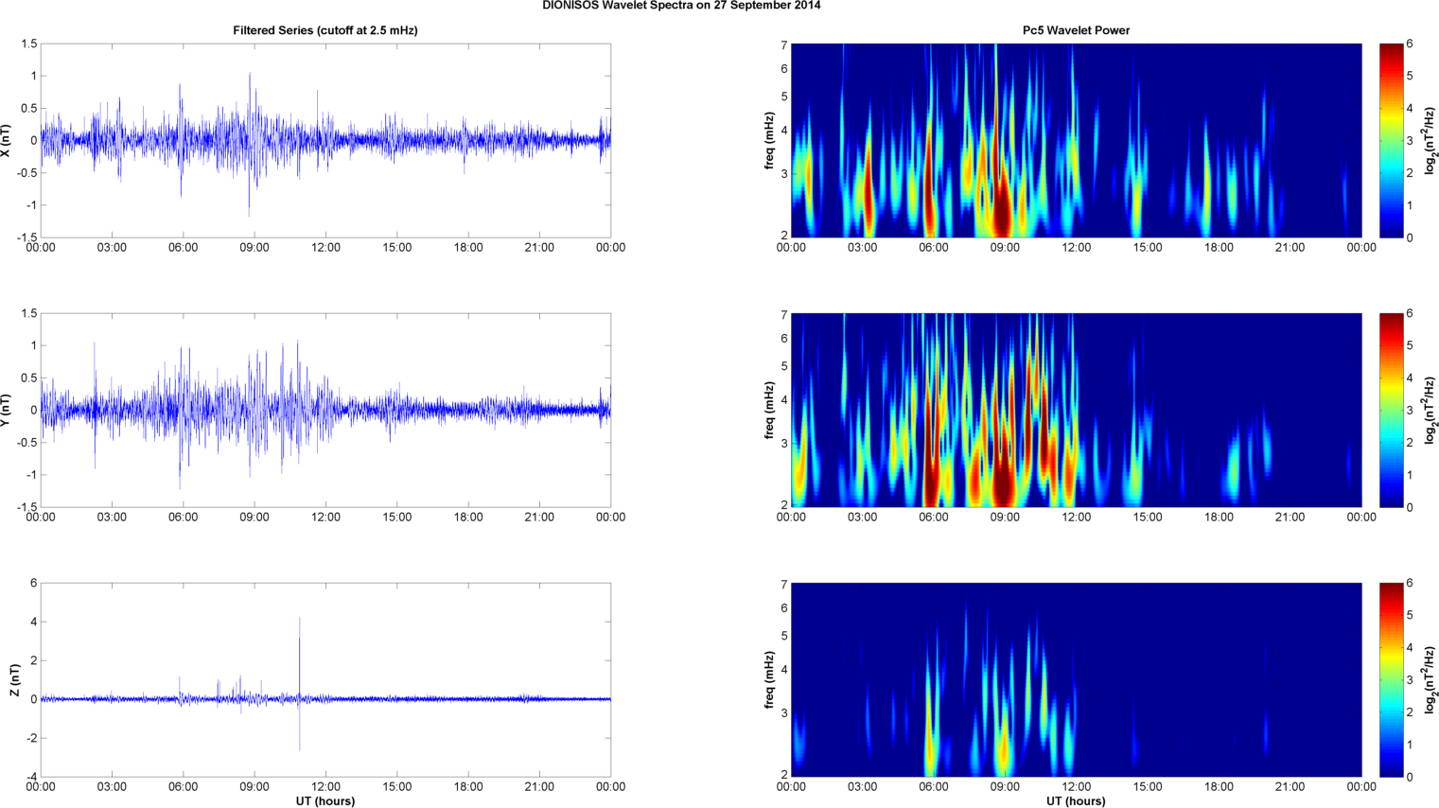
Task: Click 'freq (mHz)' label of the bottom spectrogram
Action: tap(770, 679)
